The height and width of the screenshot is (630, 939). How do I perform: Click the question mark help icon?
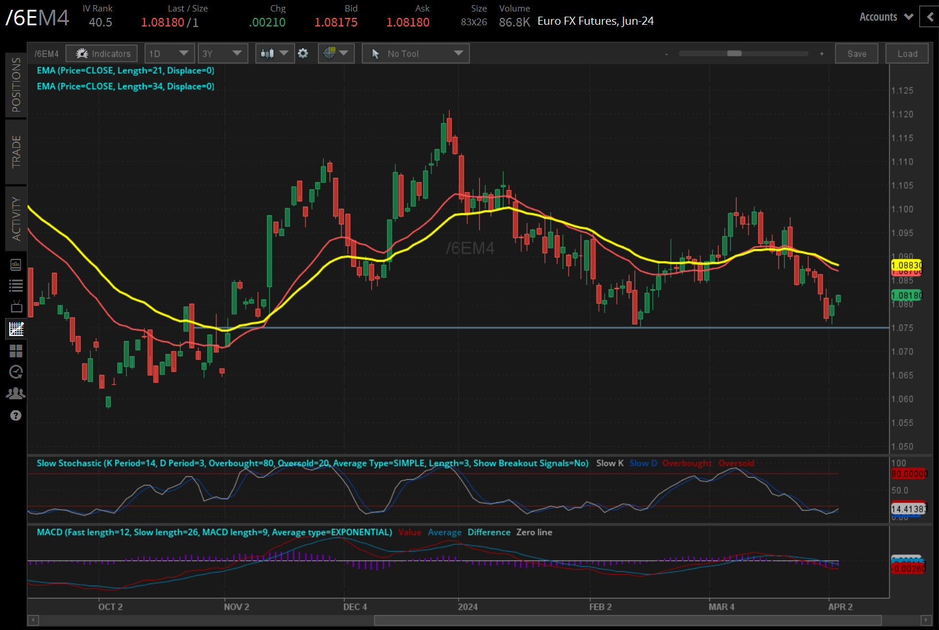pyautogui.click(x=16, y=415)
